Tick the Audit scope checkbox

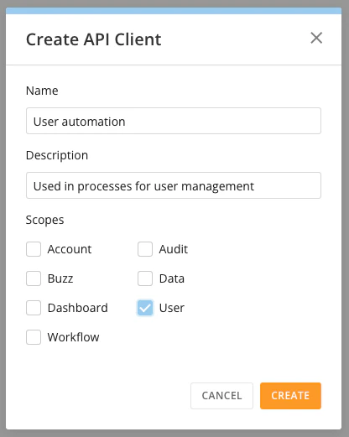(145, 249)
